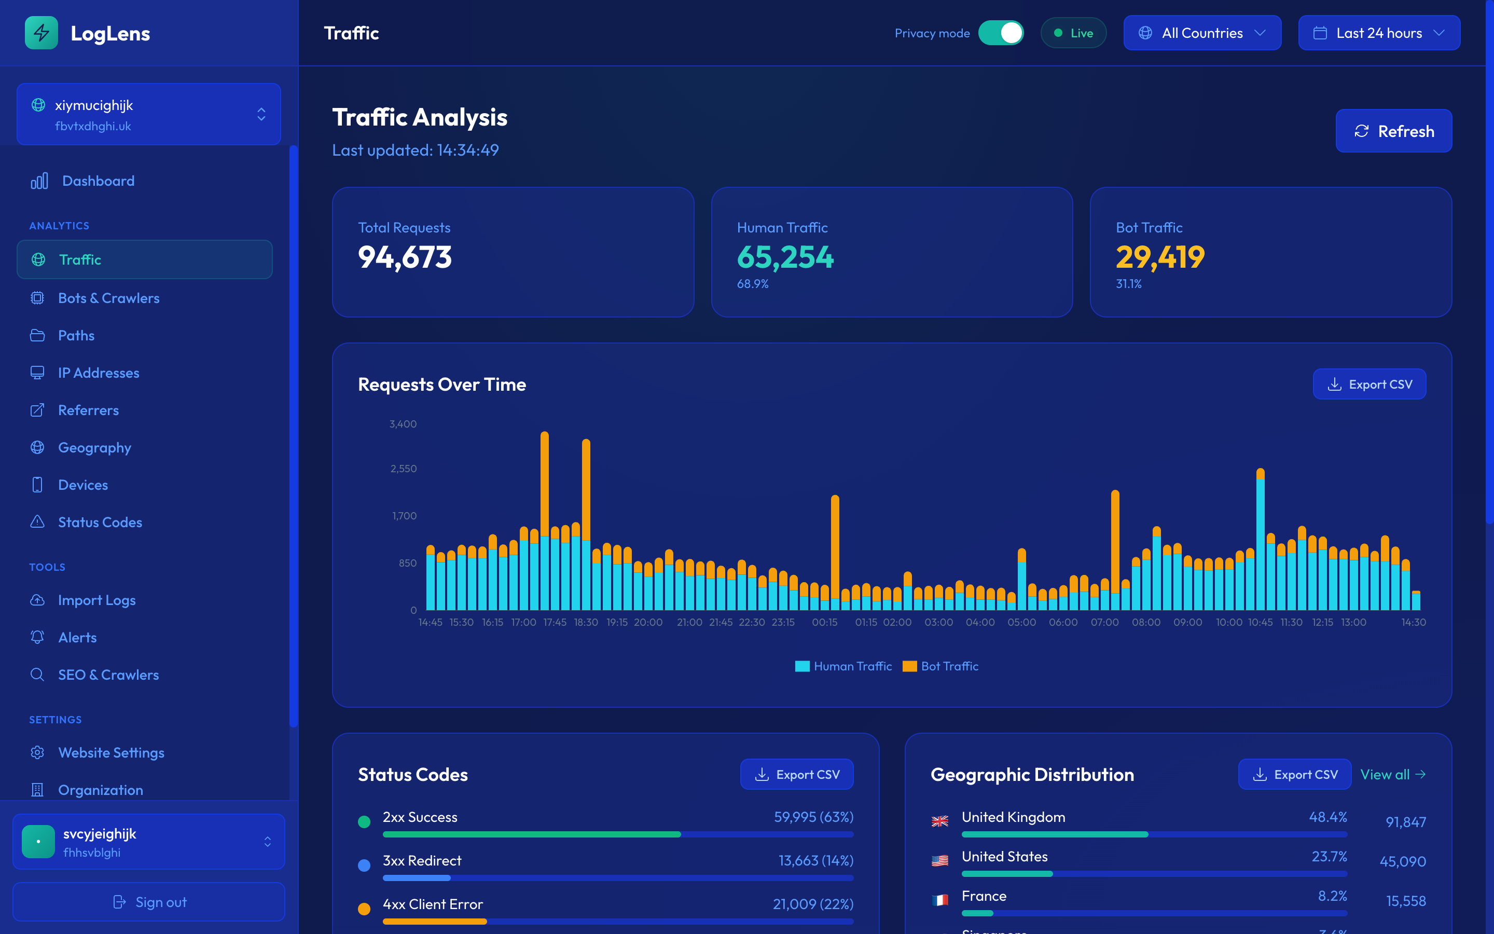Open Website Settings
This screenshot has width=1494, height=934.
coord(111,752)
